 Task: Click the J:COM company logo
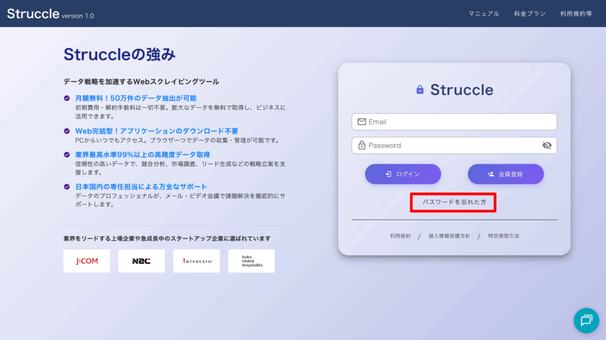86,261
